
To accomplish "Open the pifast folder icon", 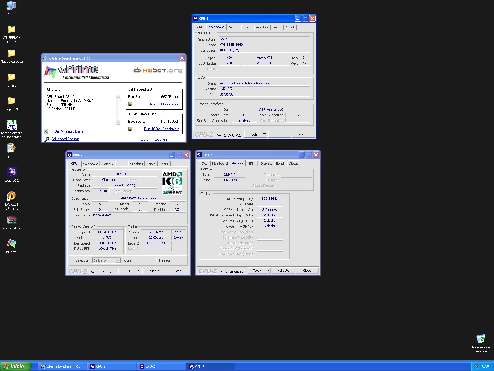I will click(x=11, y=77).
